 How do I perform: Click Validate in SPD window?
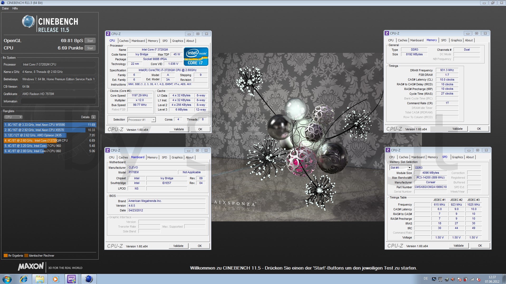[459, 246]
